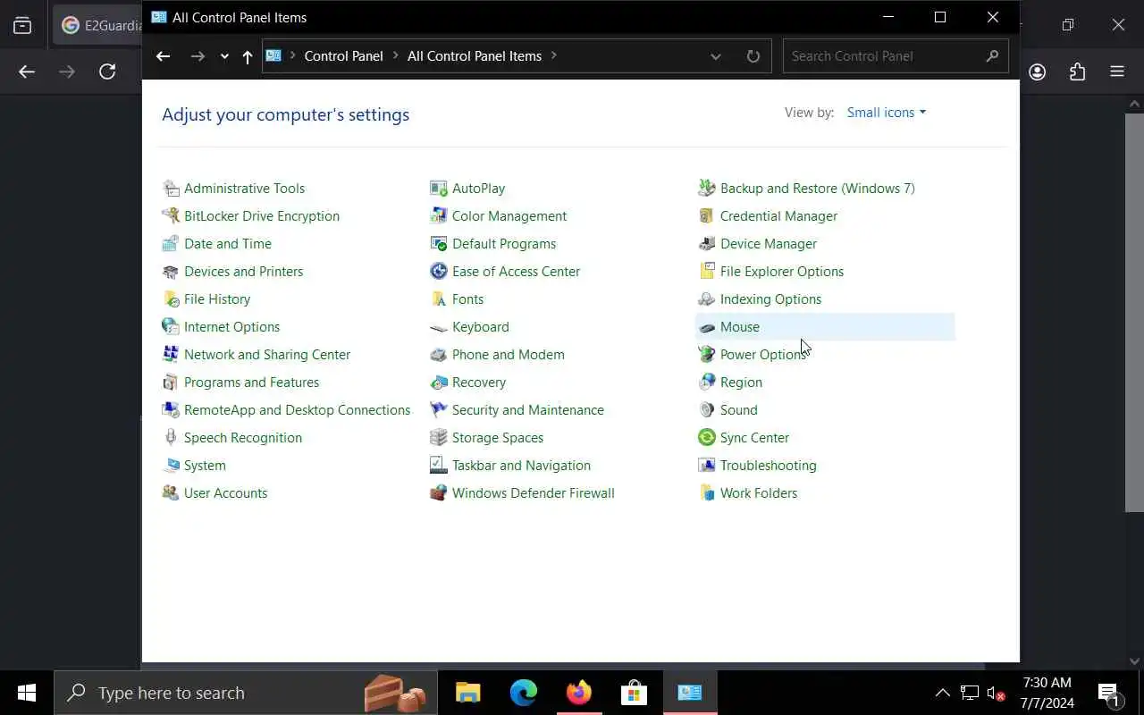This screenshot has height=715, width=1144.
Task: Open Indexing Options link
Action: coord(770,299)
